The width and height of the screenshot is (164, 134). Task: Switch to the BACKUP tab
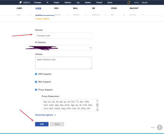tap(134, 8)
